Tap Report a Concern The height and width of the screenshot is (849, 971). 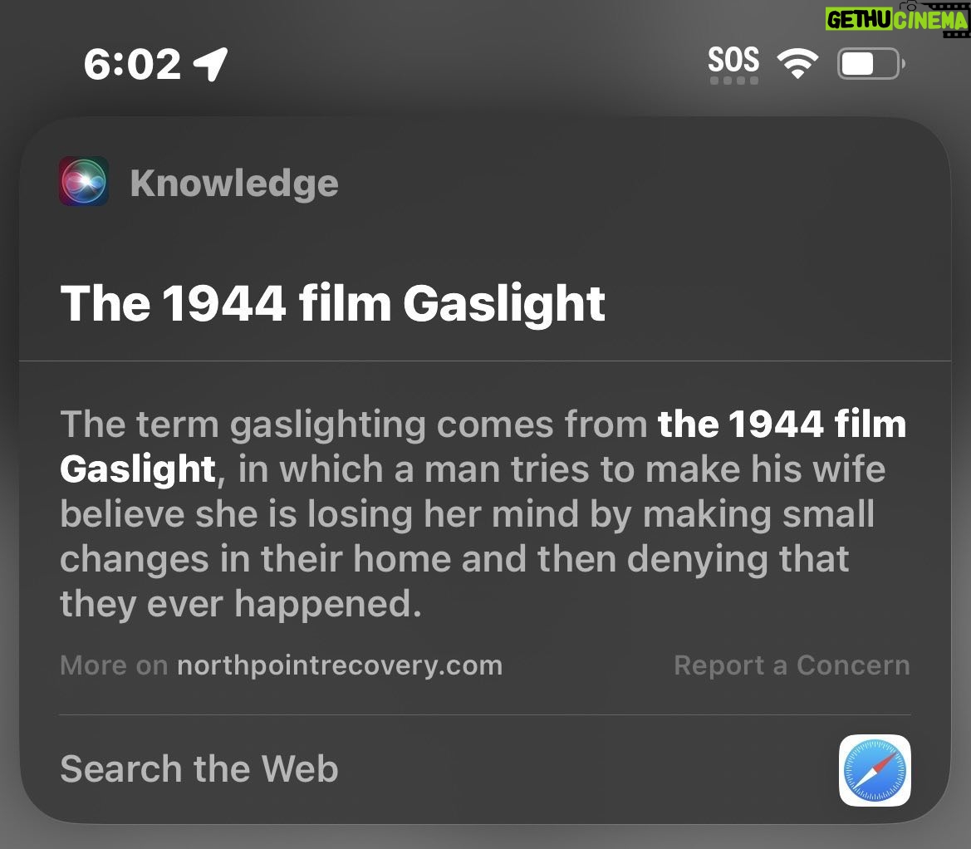pos(792,665)
